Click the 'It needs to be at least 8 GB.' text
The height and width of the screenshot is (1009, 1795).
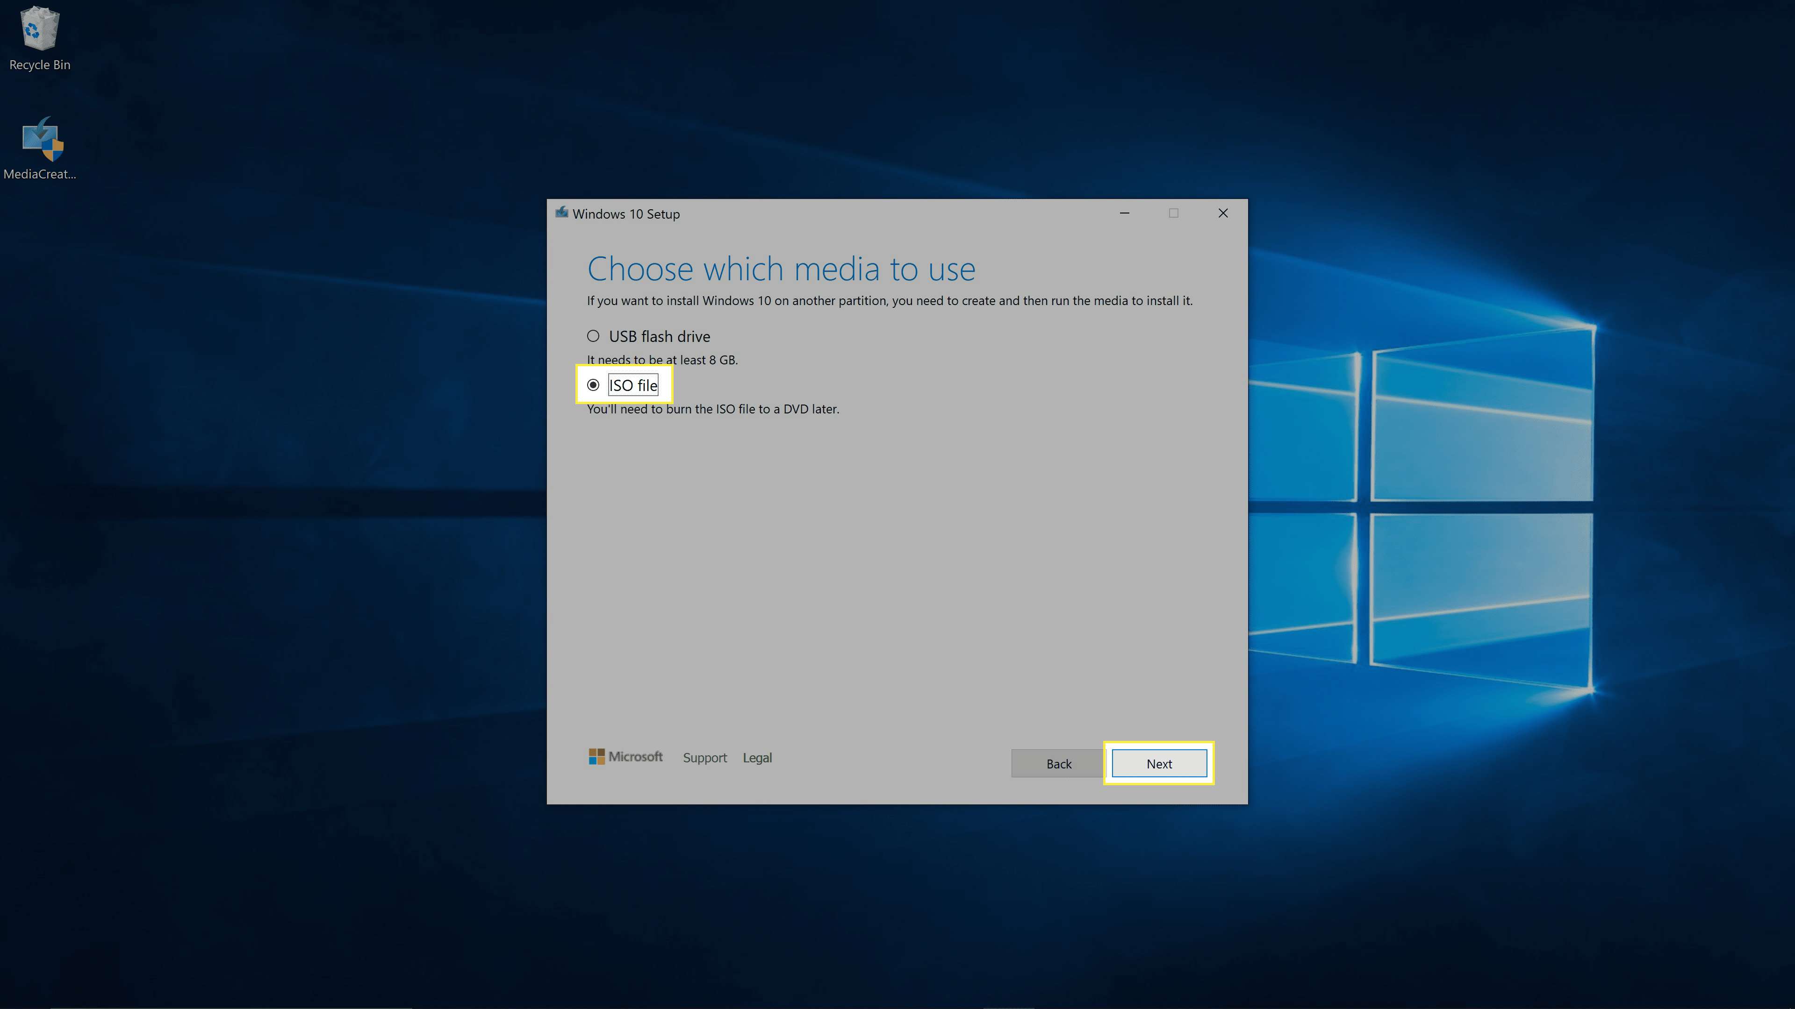click(662, 360)
